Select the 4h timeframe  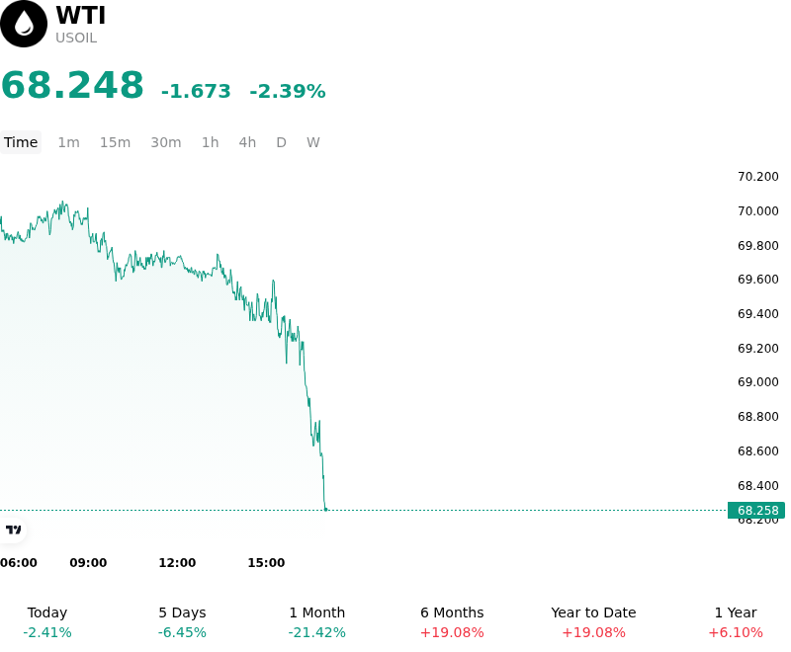point(247,142)
